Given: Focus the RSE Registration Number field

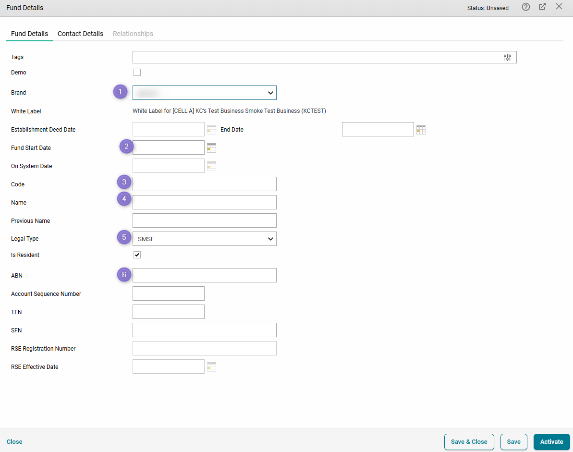Looking at the screenshot, I should click(x=204, y=349).
